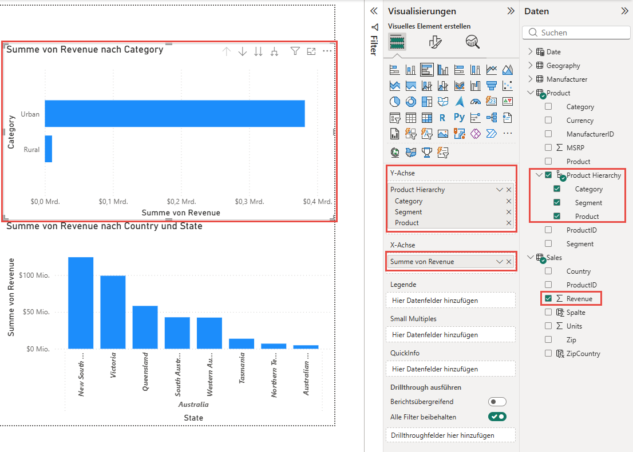This screenshot has height=452, width=633.
Task: Go to next hierarchy level double arrows
Action: tap(258, 51)
